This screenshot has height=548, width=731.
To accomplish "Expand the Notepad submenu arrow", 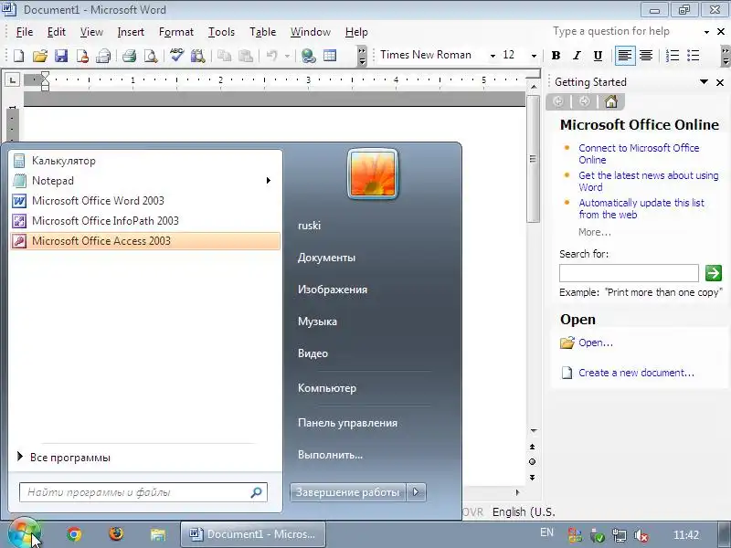I will (269, 180).
